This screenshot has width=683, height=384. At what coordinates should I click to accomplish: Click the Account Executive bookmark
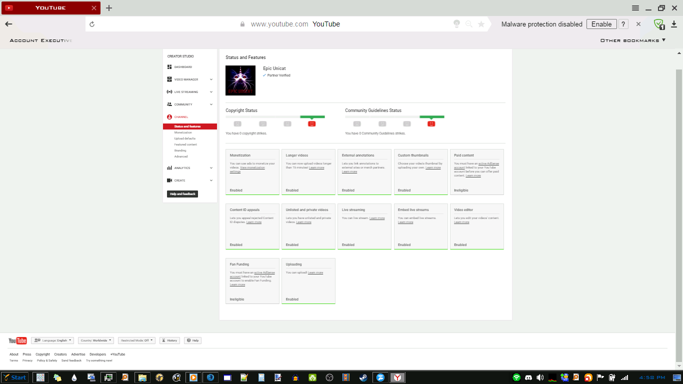41,40
